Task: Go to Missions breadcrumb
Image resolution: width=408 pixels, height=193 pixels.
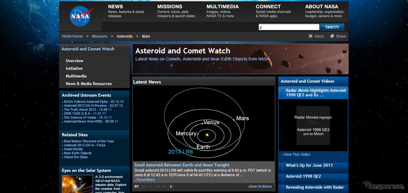Action: tap(100, 36)
